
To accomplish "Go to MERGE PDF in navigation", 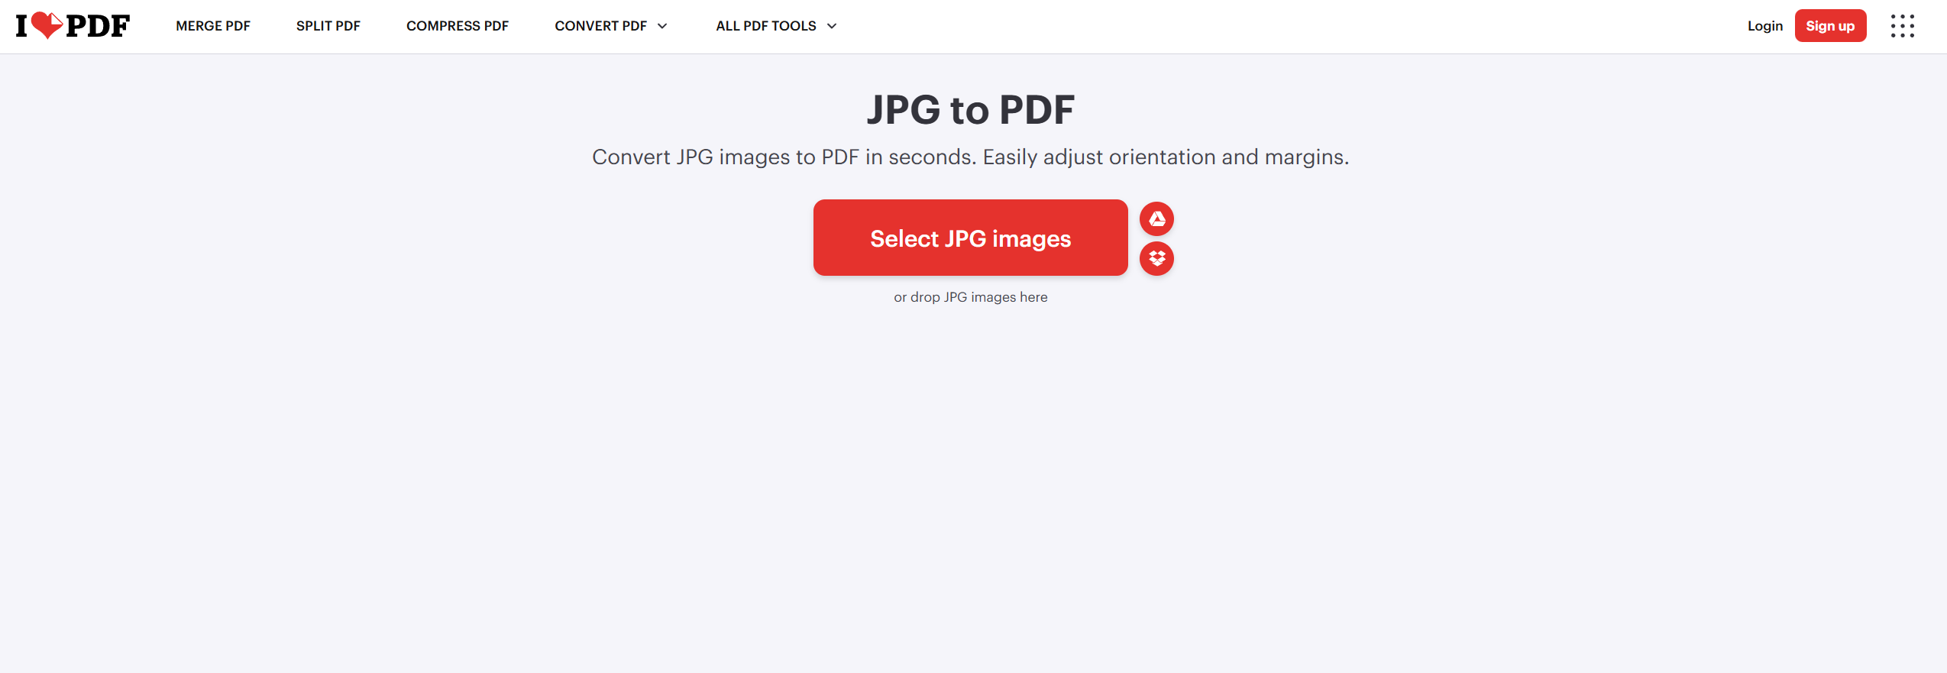I will coord(213,26).
